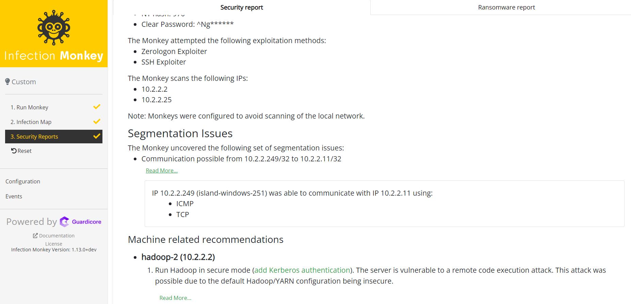
Task: Click the checkmark next to Infection Map
Action: [x=97, y=122]
